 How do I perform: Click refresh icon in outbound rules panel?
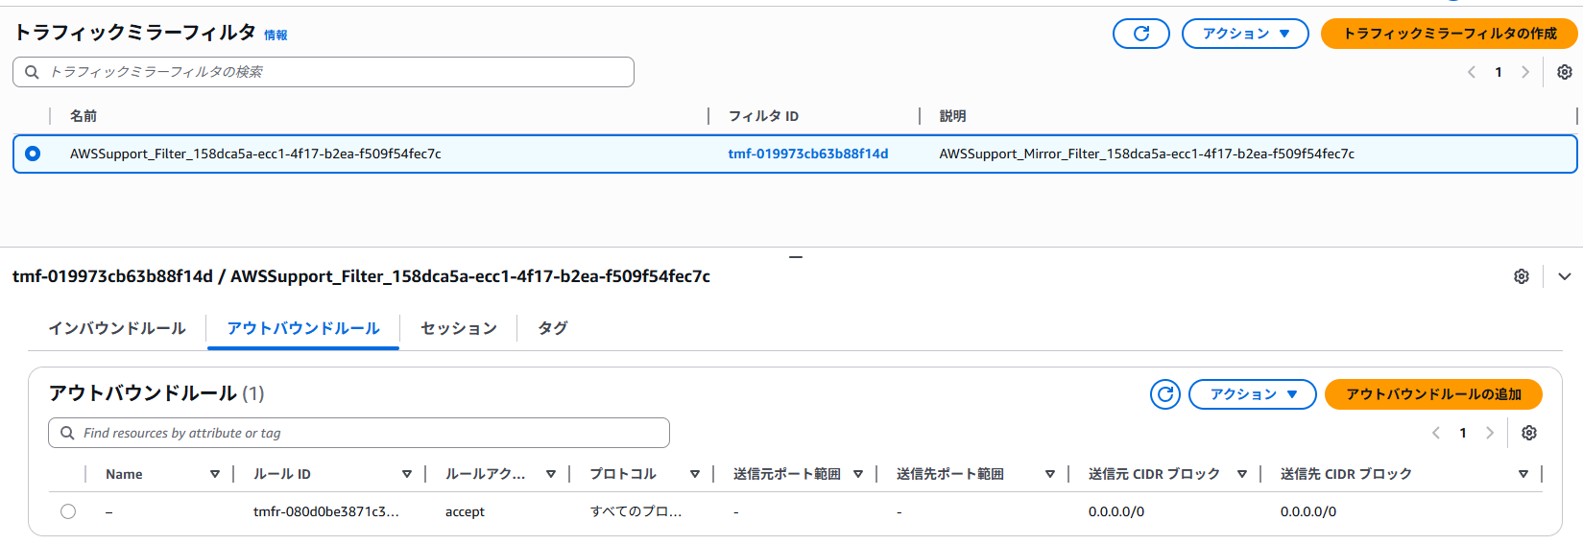point(1164,394)
